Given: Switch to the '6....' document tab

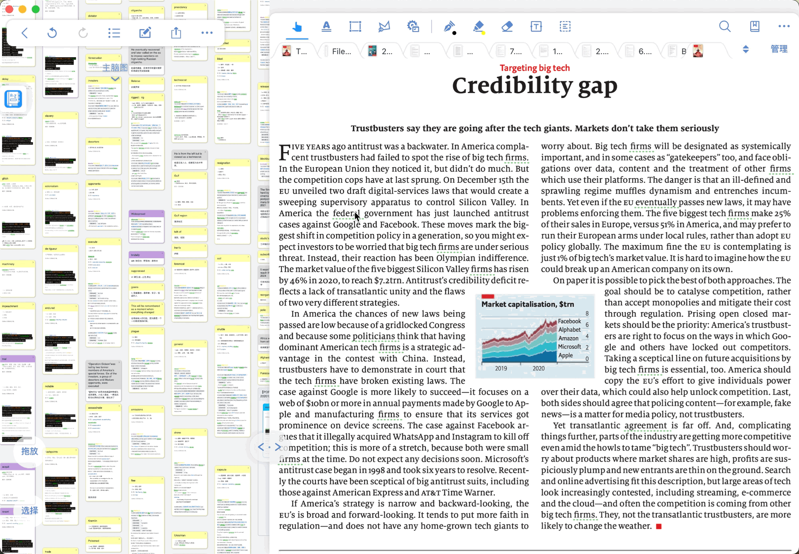Looking at the screenshot, I should point(639,51).
